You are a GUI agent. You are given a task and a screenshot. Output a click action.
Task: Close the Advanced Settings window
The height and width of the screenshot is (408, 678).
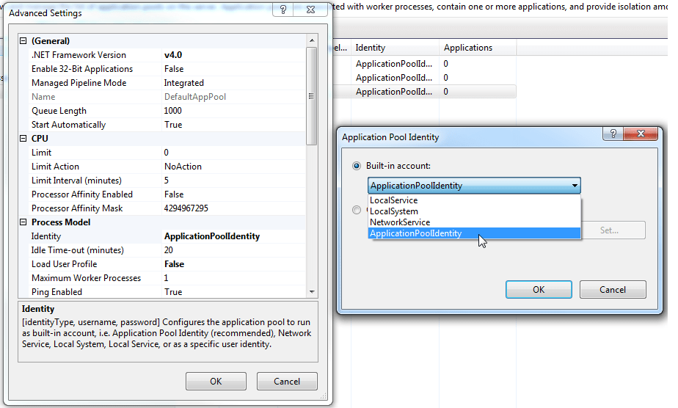(x=310, y=10)
